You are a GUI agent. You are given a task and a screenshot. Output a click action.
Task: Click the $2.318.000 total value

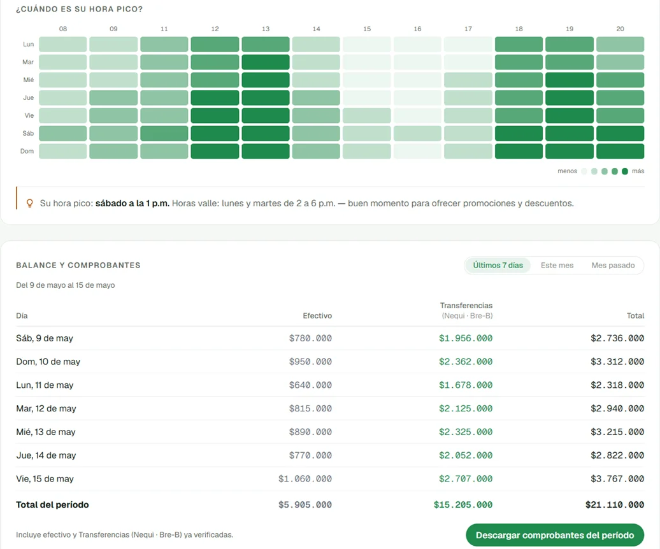pyautogui.click(x=617, y=385)
